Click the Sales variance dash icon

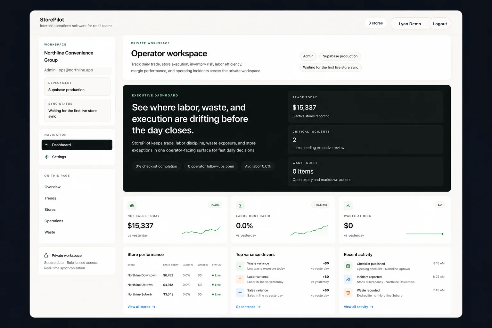tap(240, 293)
